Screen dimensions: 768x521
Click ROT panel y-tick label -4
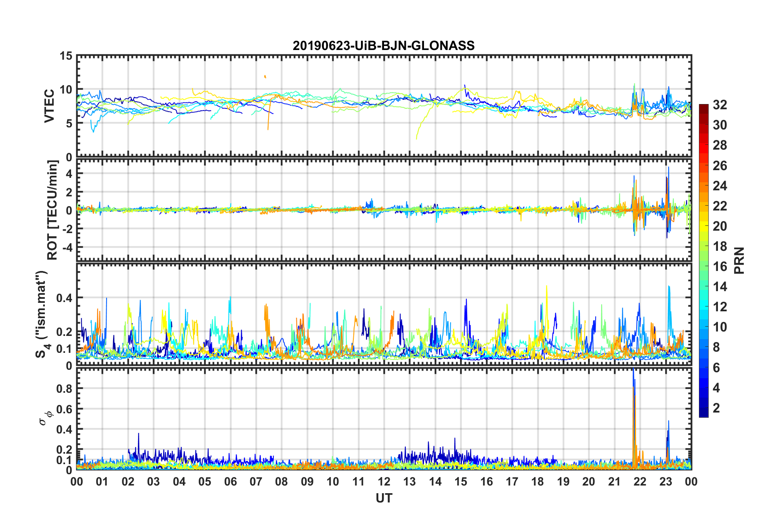[x=67, y=247]
